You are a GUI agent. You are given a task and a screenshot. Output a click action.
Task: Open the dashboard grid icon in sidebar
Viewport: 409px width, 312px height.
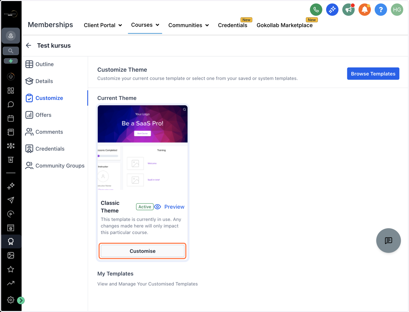(11, 90)
